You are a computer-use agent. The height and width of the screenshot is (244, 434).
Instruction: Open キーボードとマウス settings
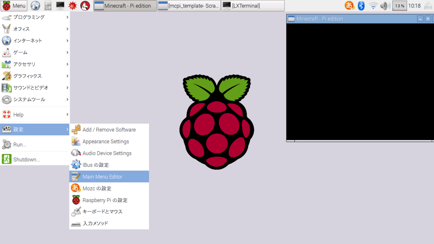point(109,212)
